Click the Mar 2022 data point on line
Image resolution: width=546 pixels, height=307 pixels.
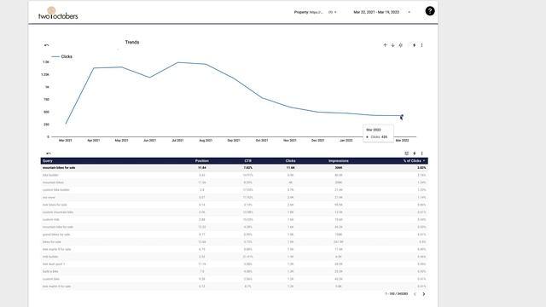pos(402,116)
